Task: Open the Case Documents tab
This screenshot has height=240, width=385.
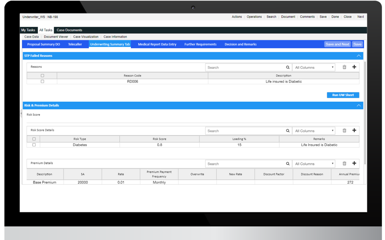Action: [69, 30]
